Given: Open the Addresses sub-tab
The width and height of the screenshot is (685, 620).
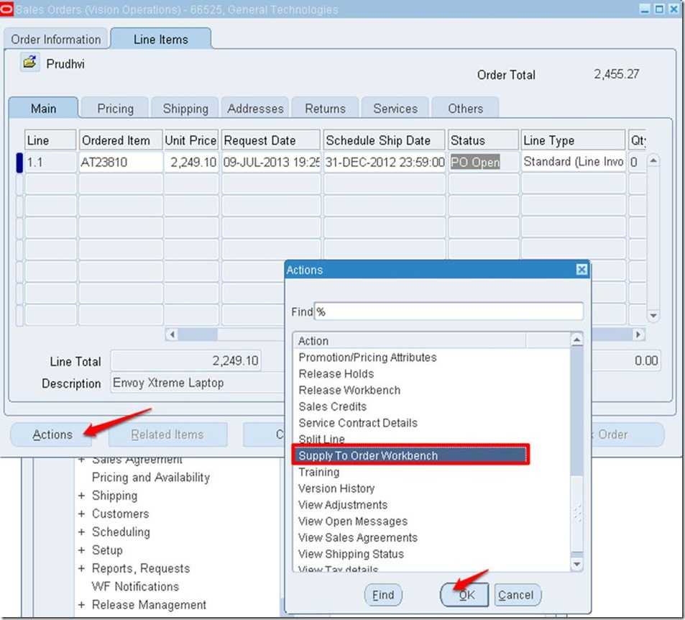Looking at the screenshot, I should tap(255, 108).
